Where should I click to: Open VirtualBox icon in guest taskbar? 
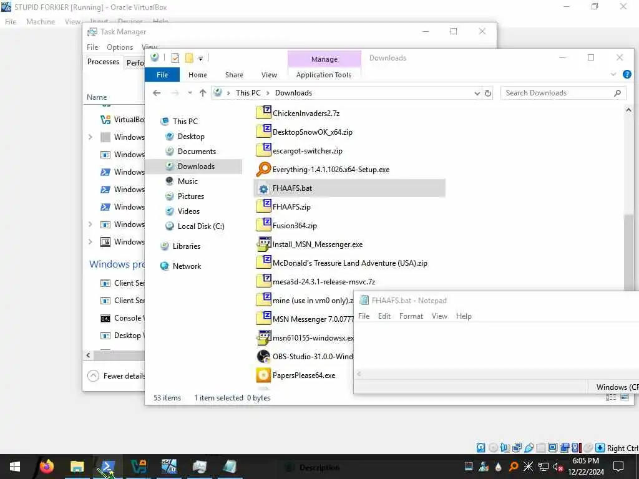click(x=139, y=466)
